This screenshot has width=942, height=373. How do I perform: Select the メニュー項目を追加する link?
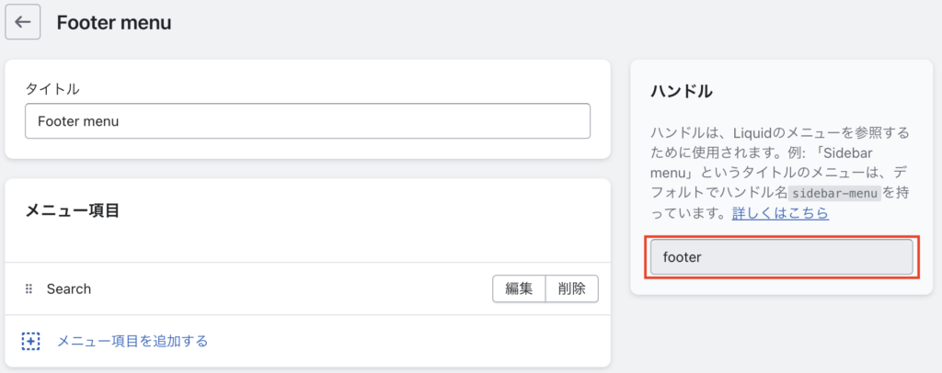pyautogui.click(x=132, y=341)
